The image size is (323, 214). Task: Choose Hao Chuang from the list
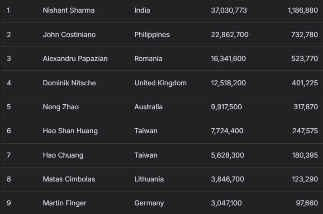tap(63, 155)
